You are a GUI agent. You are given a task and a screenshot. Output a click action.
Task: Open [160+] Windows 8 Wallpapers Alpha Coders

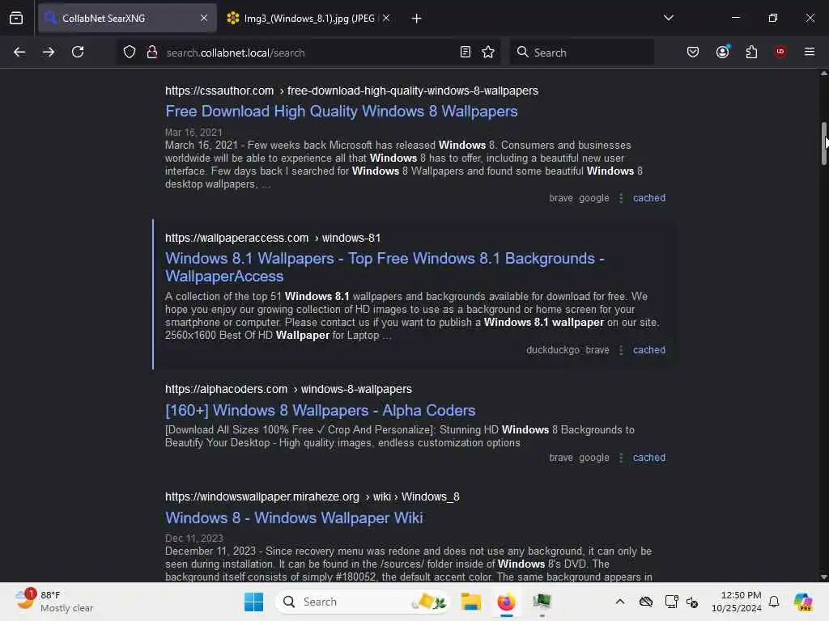[x=320, y=410]
